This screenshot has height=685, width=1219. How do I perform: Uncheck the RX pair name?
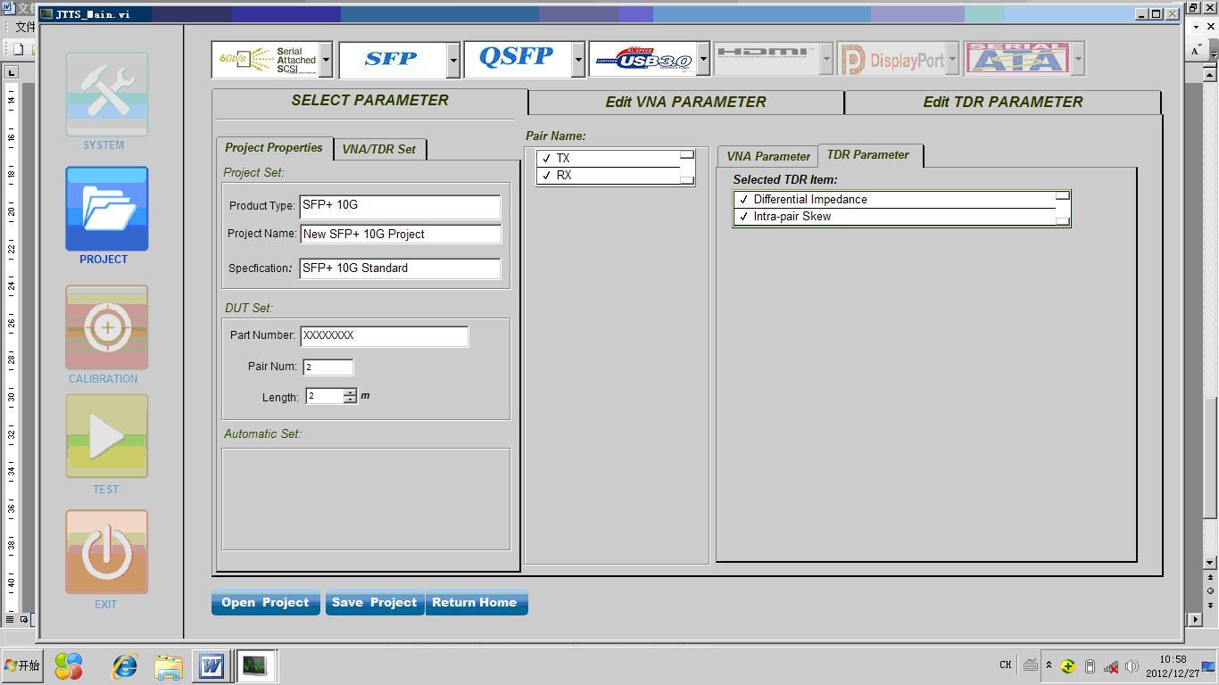click(547, 176)
